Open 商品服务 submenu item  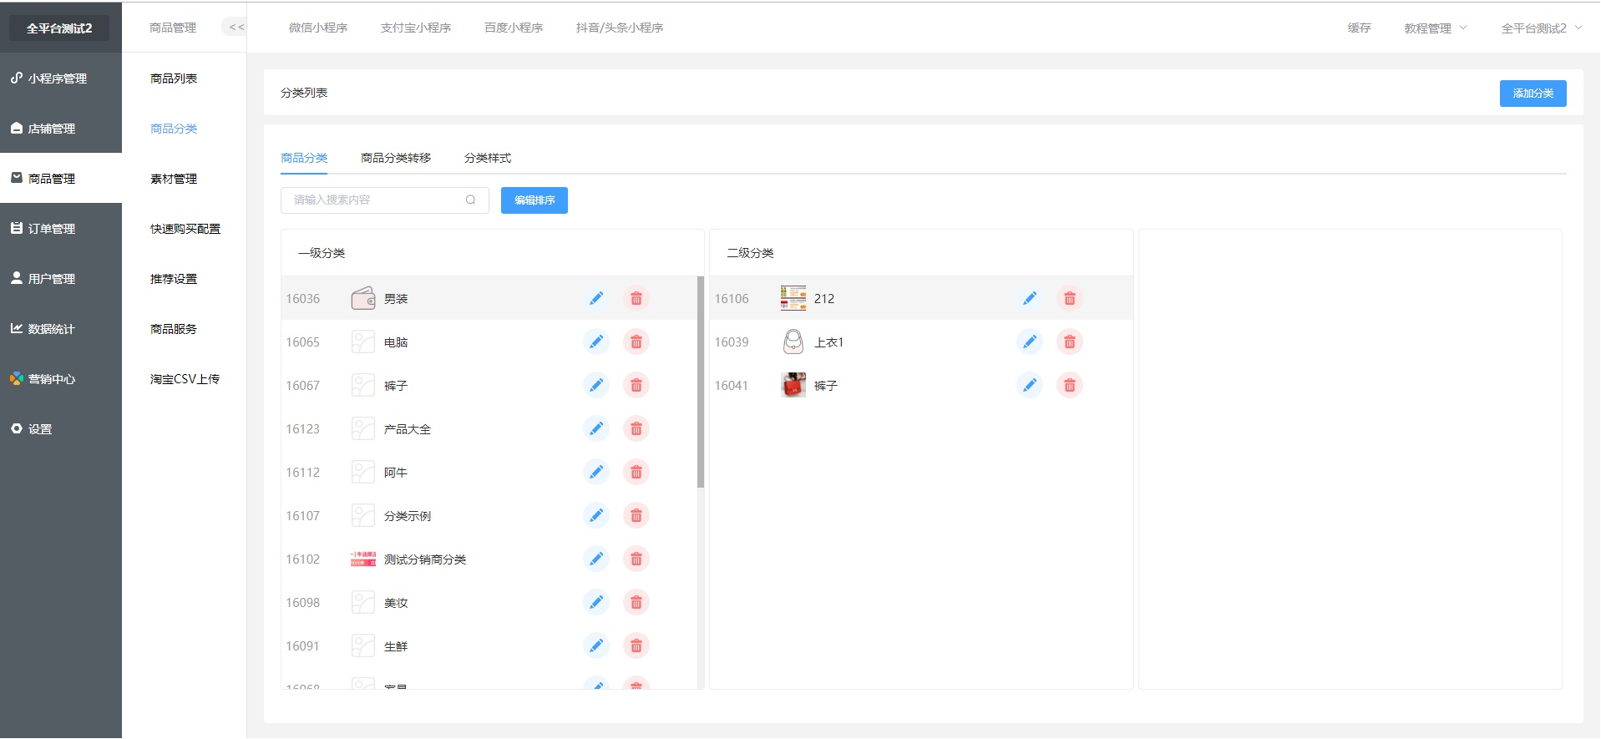point(174,329)
